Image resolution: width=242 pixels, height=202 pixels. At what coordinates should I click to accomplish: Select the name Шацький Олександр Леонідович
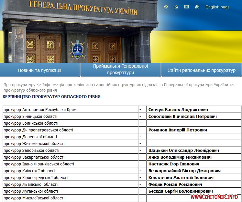[183, 151]
